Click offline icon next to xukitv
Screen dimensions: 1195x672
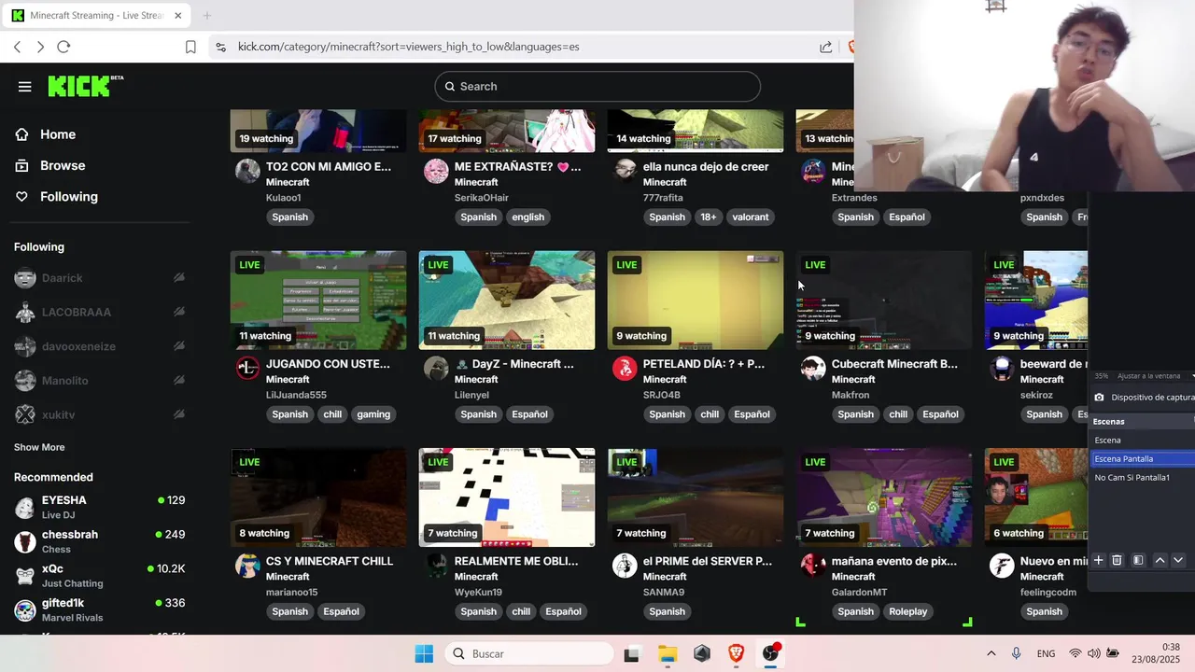click(178, 414)
